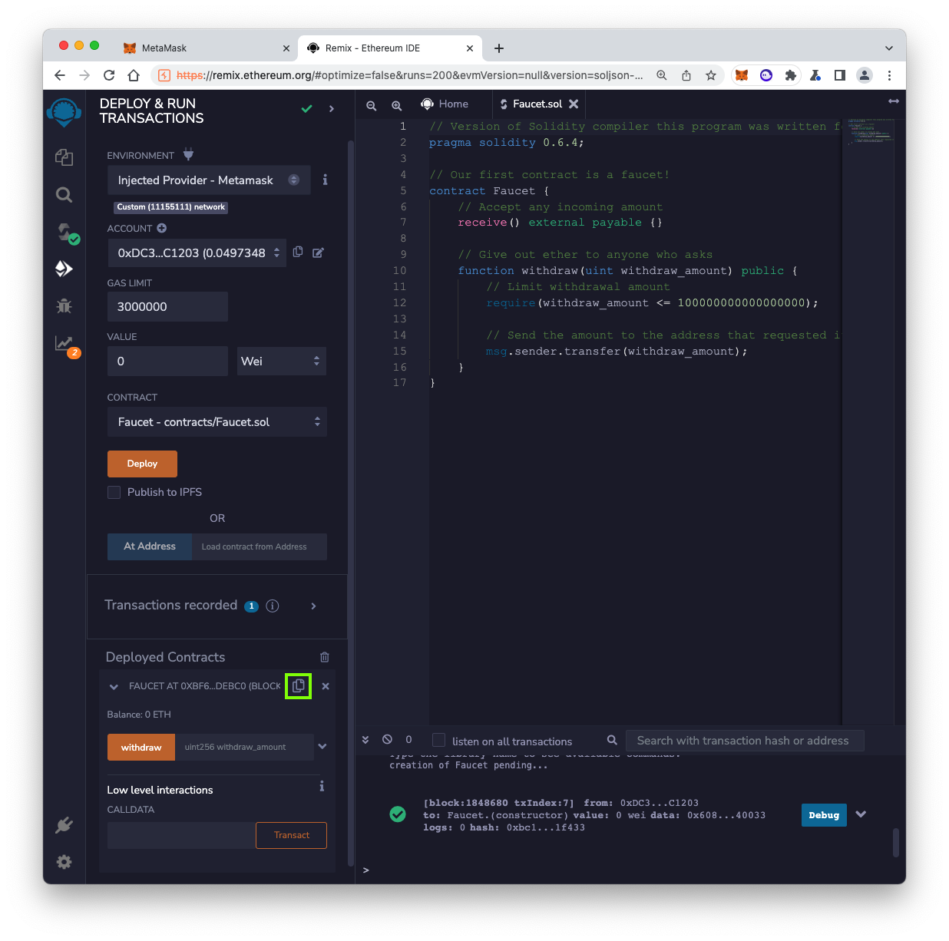This screenshot has width=949, height=941.
Task: Zoom out the editor font
Action: coord(372,105)
